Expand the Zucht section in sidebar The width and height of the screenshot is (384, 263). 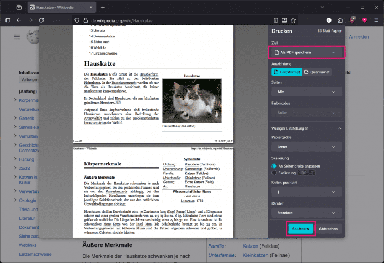click(x=15, y=168)
